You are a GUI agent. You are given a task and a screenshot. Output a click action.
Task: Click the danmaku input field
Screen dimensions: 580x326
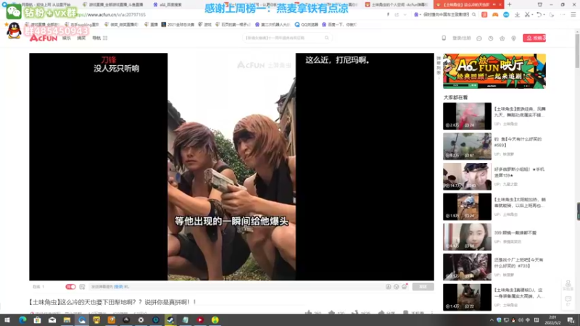(x=237, y=287)
